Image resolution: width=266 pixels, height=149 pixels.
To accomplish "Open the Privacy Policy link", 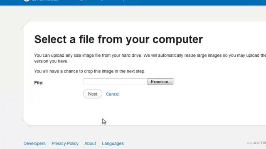I will (65, 144).
